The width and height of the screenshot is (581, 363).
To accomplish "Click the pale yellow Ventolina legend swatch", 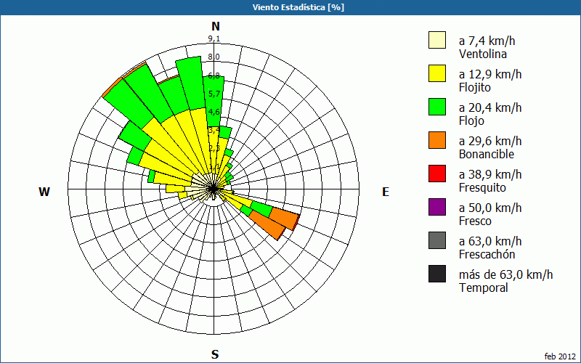I will 437,40.
